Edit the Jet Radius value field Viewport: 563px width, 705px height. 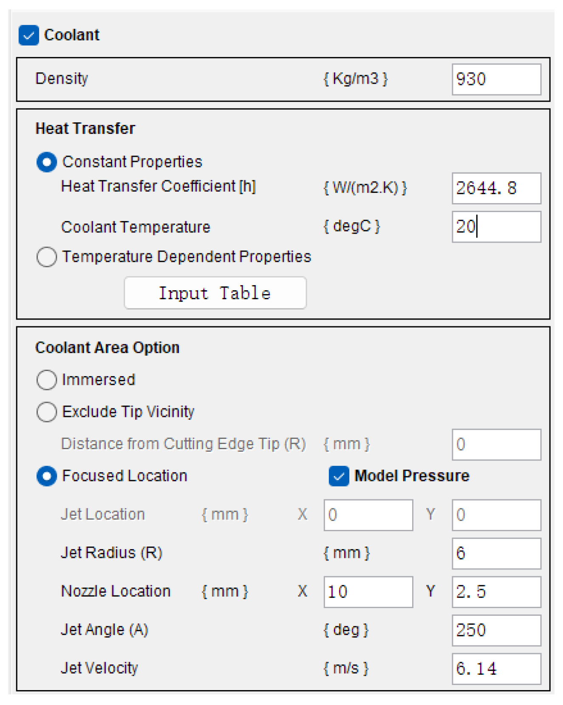point(496,553)
